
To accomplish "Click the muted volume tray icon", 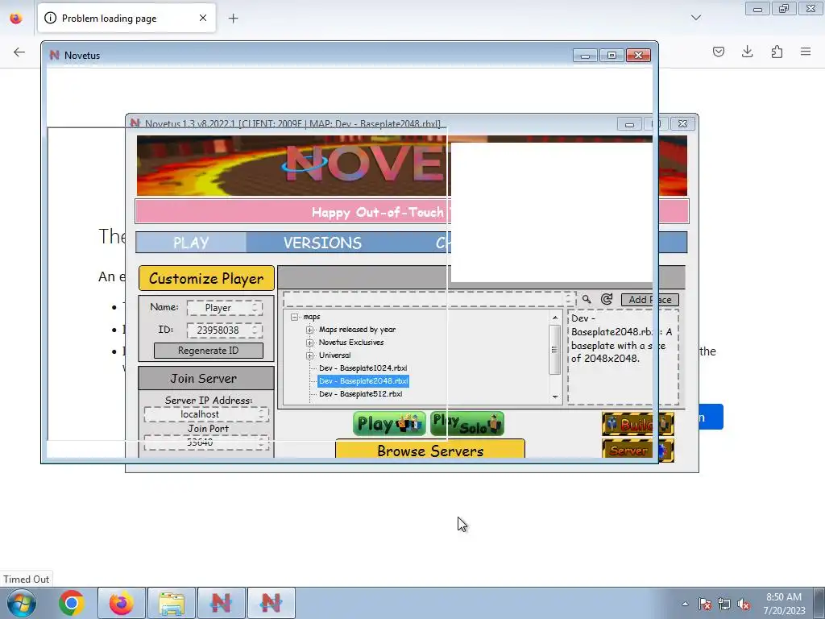I will 744,604.
